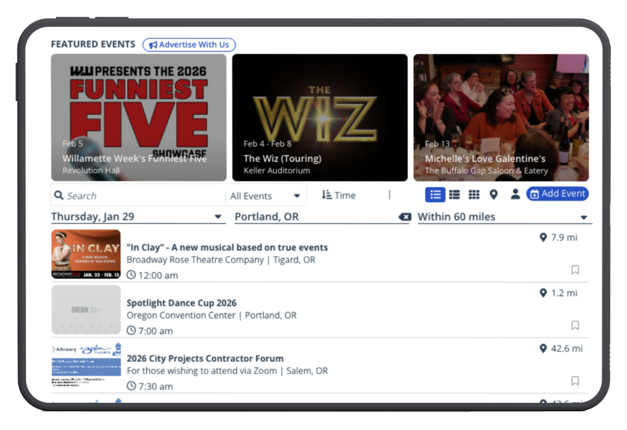The image size is (627, 430).
Task: Click the magnifying glass search icon
Action: [x=59, y=195]
